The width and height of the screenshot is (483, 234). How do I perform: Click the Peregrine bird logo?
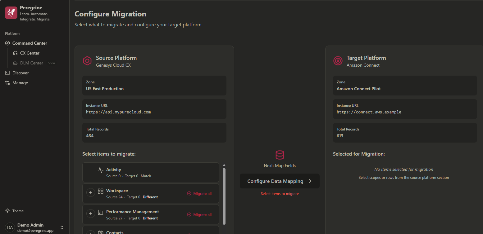11,13
